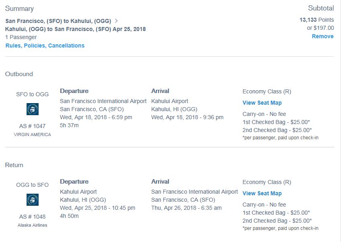
Task: View the seat map for the return flight
Action: click(262, 193)
